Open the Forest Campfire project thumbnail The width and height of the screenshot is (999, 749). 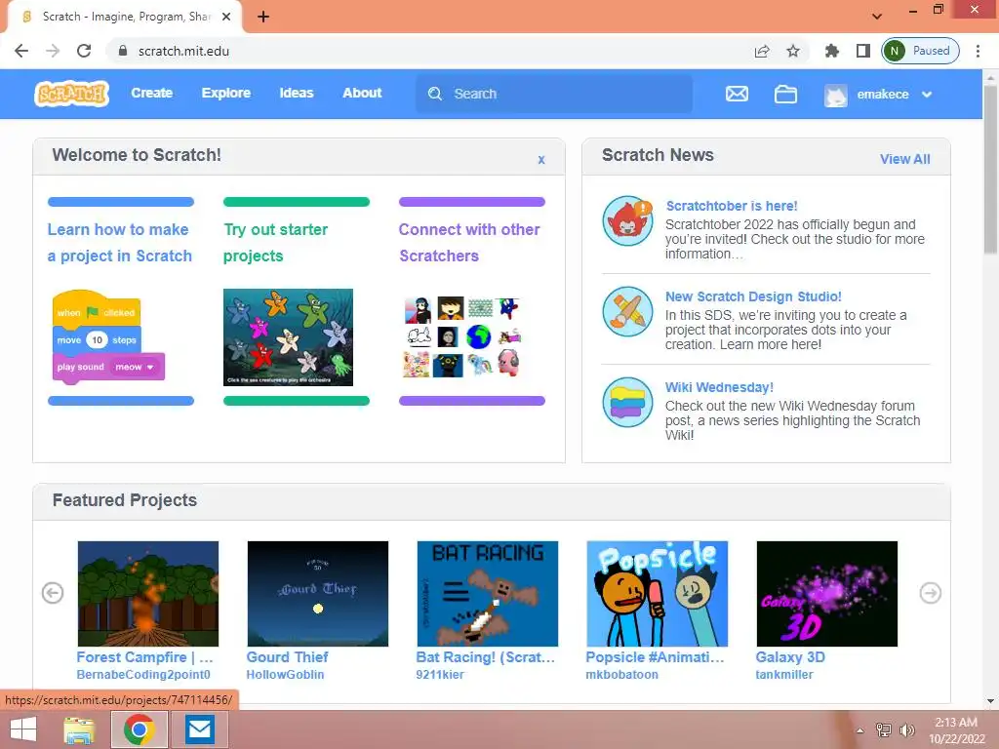pyautogui.click(x=148, y=594)
